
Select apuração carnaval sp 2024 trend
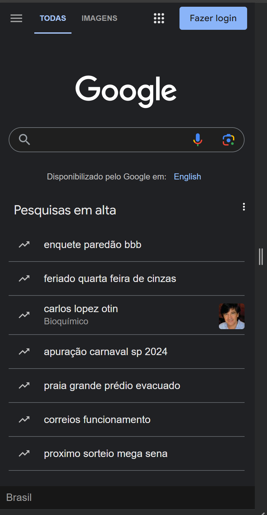coord(105,352)
